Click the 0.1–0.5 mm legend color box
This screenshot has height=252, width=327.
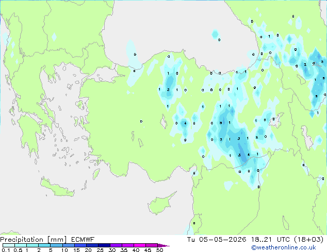[x=9, y=245]
